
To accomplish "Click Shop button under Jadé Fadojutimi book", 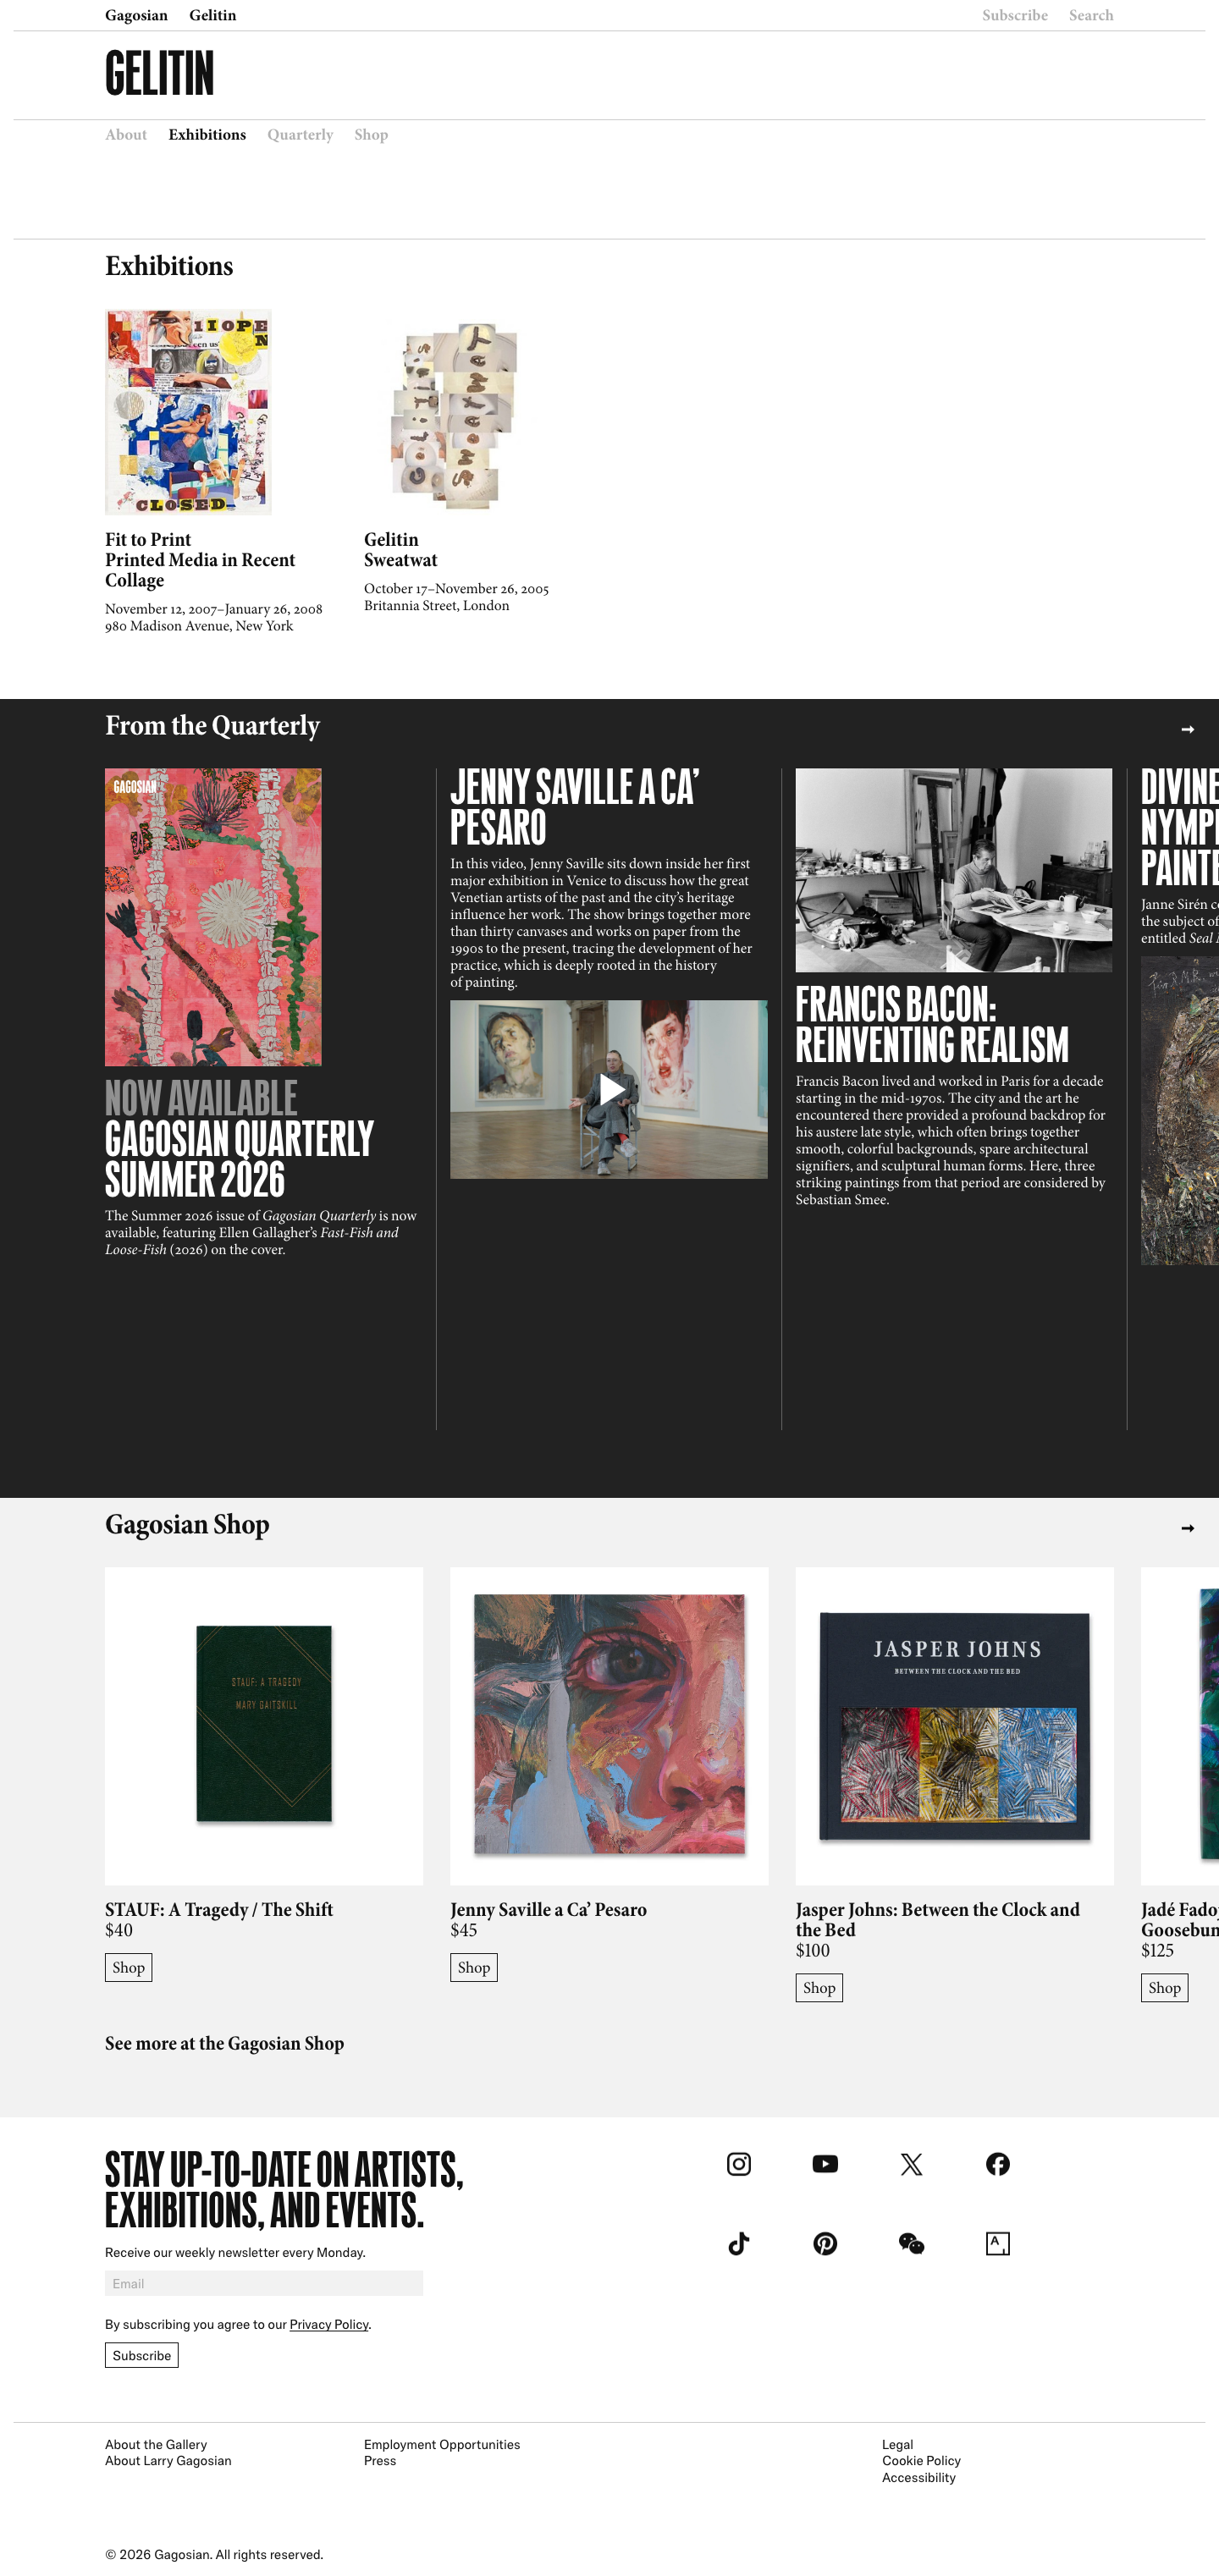I will point(1164,1987).
